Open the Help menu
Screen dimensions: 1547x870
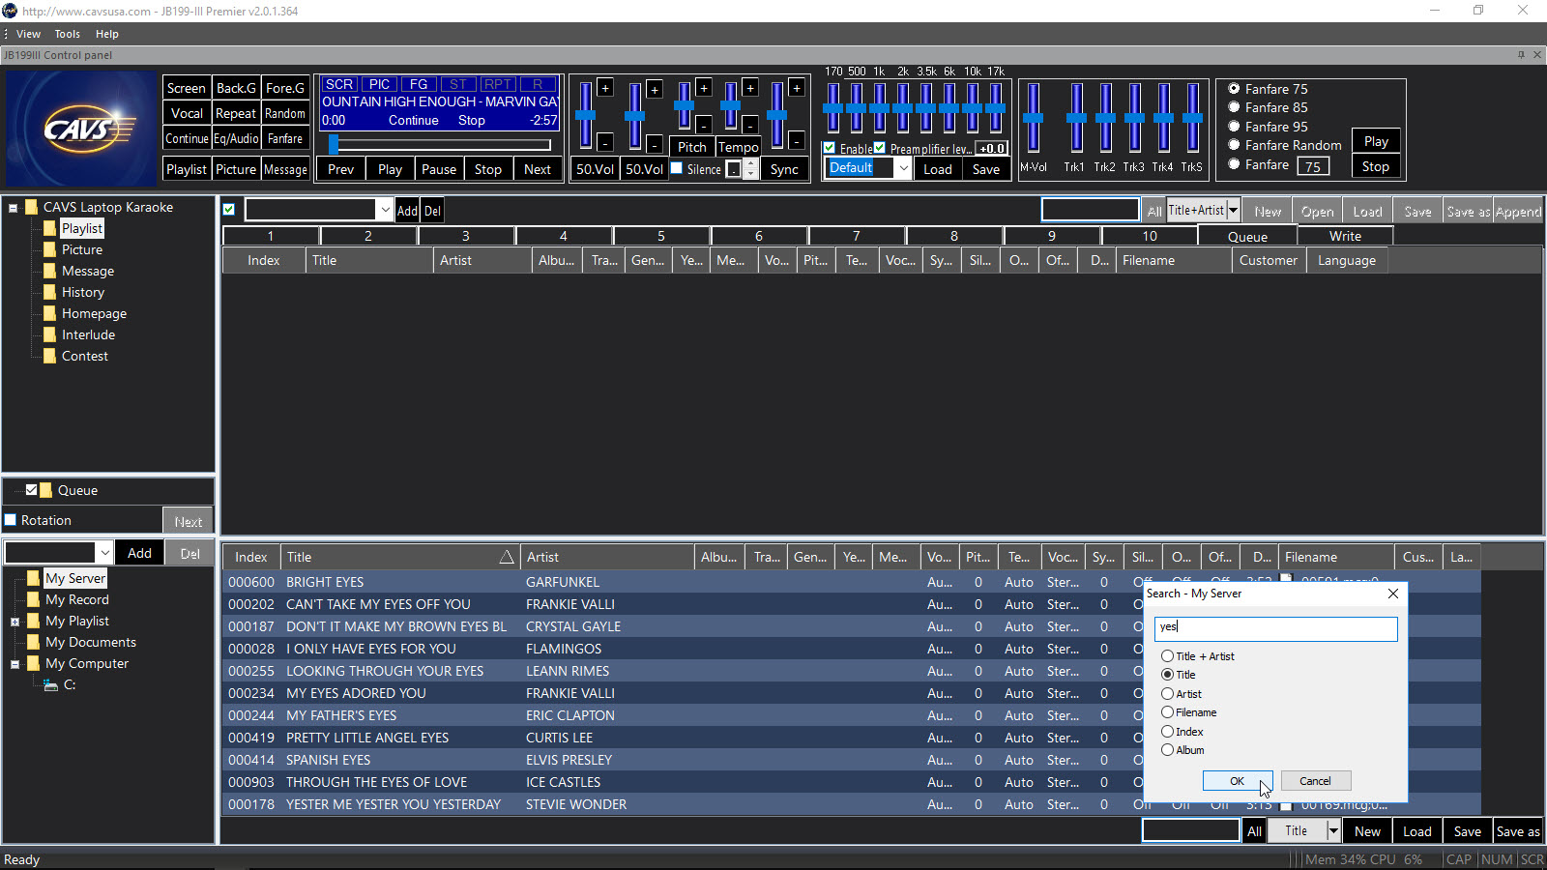point(106,34)
